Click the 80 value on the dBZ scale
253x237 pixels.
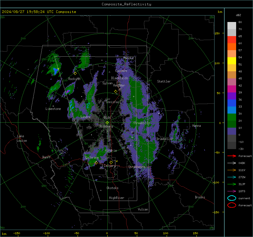(240, 22)
